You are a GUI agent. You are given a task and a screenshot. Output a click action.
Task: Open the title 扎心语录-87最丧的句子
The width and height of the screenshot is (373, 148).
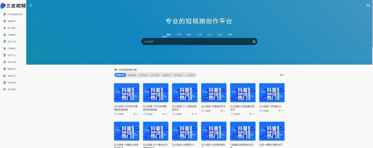(x=214, y=107)
